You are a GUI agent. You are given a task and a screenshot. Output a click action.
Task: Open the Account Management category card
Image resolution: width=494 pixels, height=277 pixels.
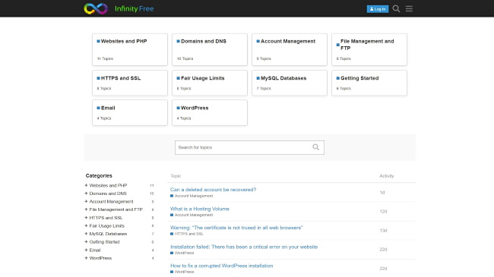tap(290, 49)
